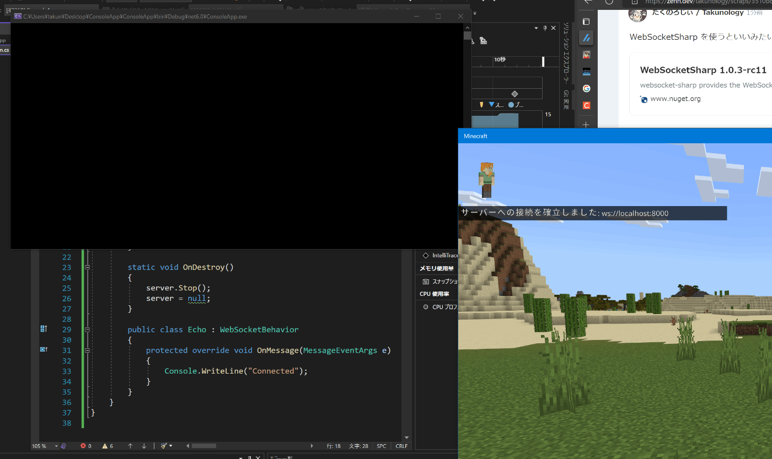Select the IntelliTrace row in the diagnostics panel
Image resolution: width=772 pixels, height=459 pixels.
[x=439, y=255]
